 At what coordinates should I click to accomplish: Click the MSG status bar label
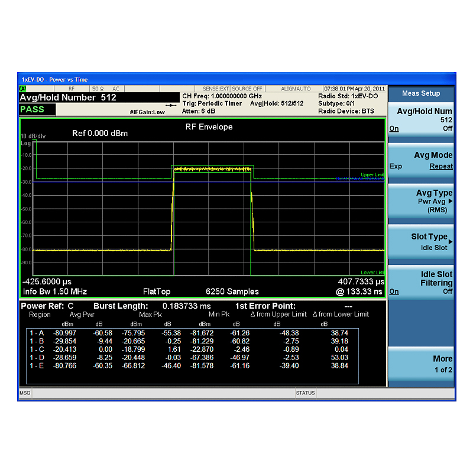(x=25, y=393)
